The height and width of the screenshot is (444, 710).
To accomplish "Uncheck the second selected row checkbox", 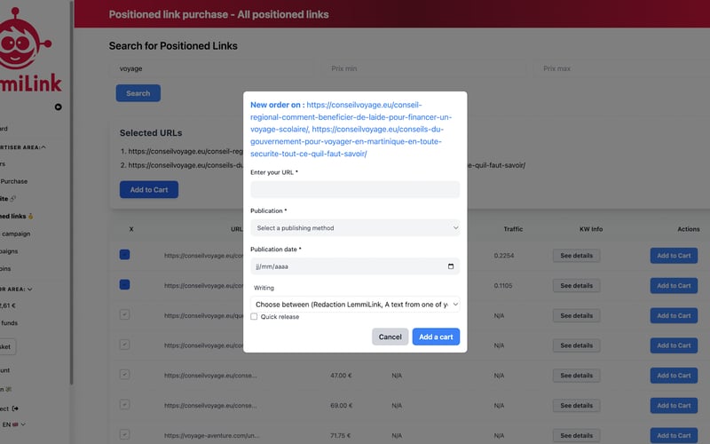I will click(124, 285).
